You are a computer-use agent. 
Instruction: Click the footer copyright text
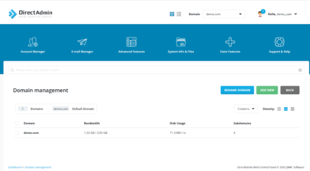[x=271, y=167]
